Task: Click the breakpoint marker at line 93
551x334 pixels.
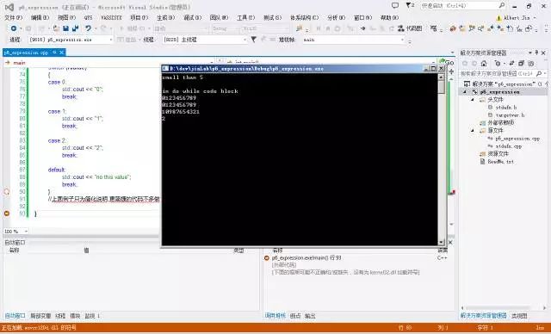Action: tap(6, 213)
